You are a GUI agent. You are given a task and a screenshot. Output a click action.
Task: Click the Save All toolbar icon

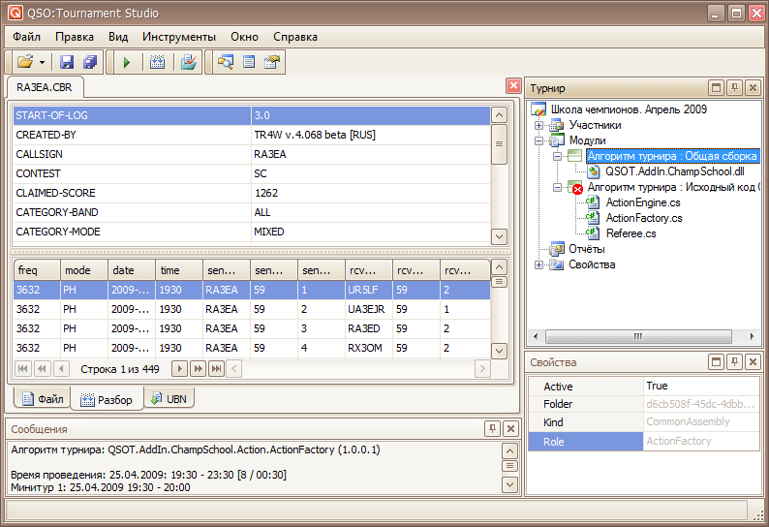click(90, 62)
